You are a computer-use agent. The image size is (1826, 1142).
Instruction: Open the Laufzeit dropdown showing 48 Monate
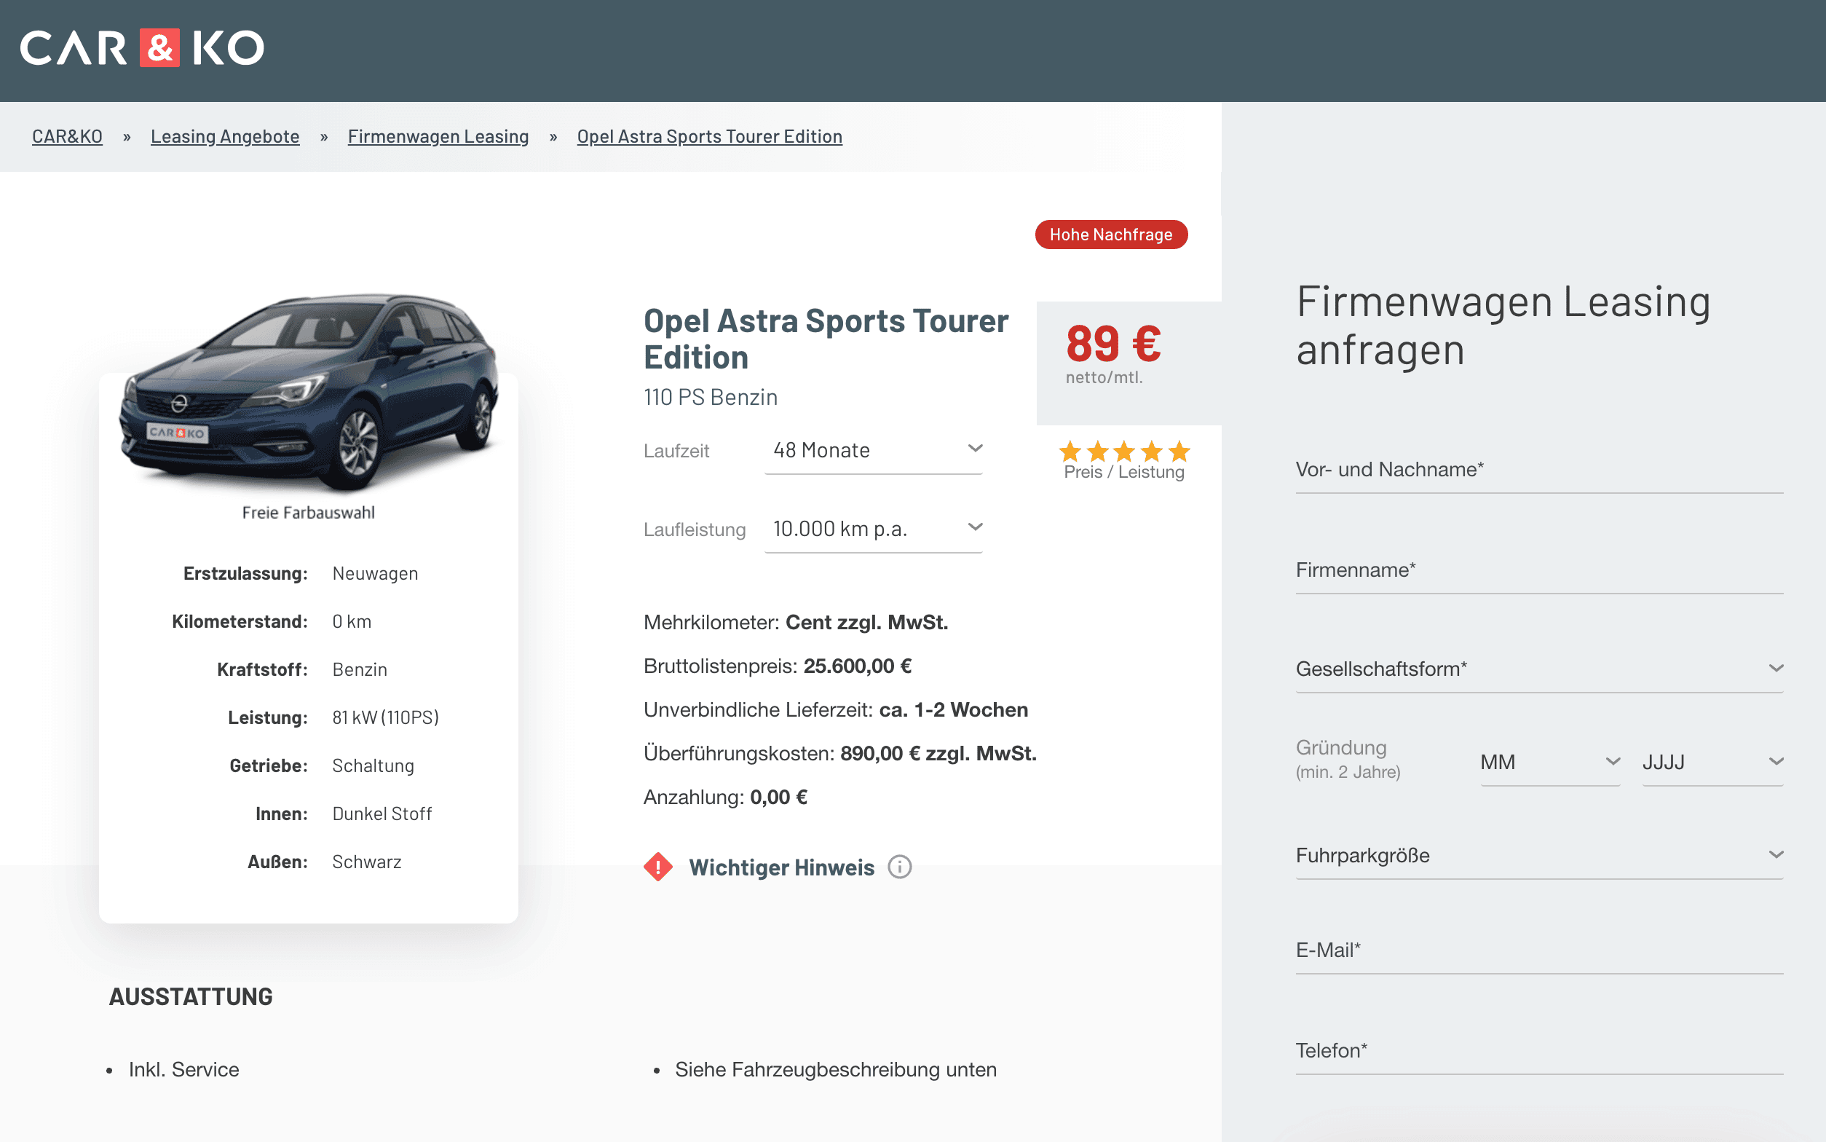click(874, 451)
